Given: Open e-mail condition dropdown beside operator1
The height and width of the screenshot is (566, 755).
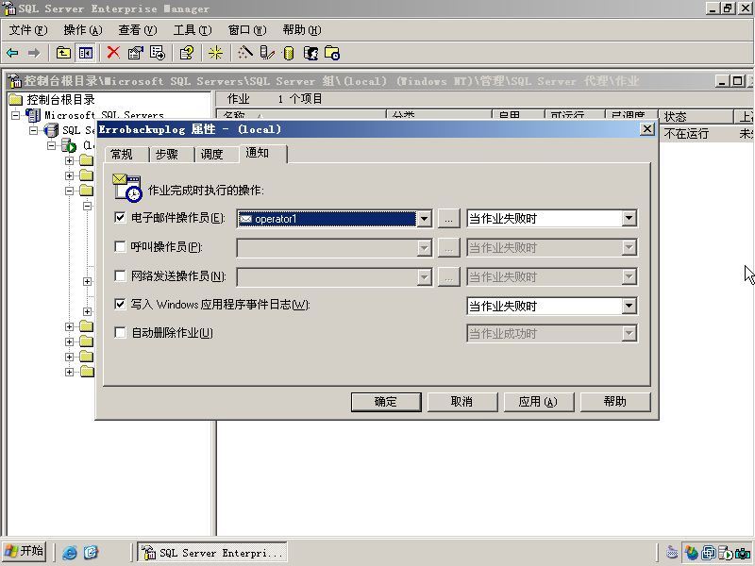Looking at the screenshot, I should 629,219.
